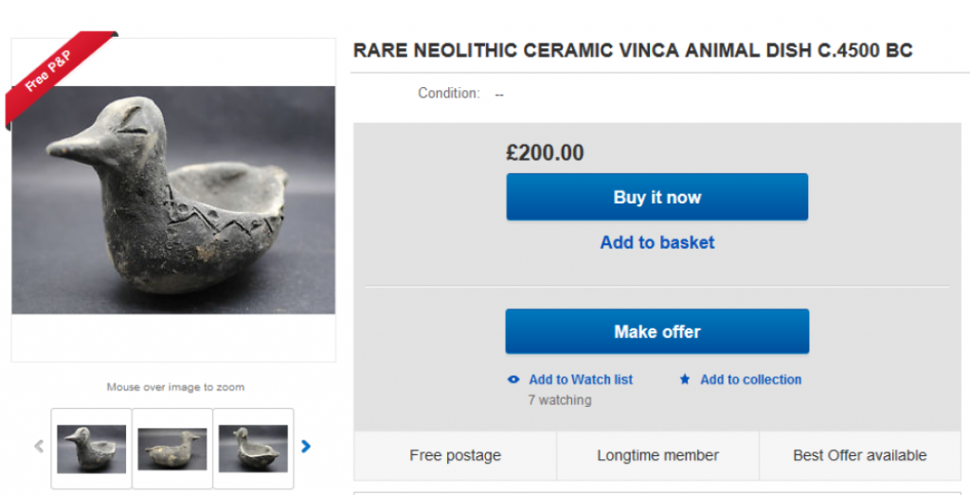Viewport: 970px width, 495px height.
Task: Select first thumbnail of duck dish
Action: [x=91, y=448]
